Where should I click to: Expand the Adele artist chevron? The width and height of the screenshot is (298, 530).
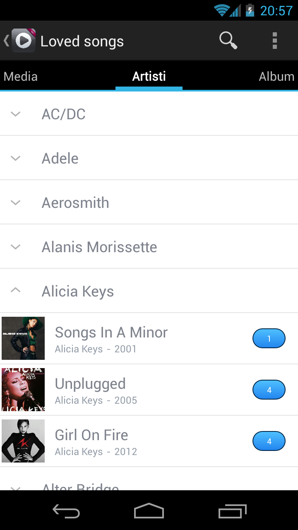point(15,158)
